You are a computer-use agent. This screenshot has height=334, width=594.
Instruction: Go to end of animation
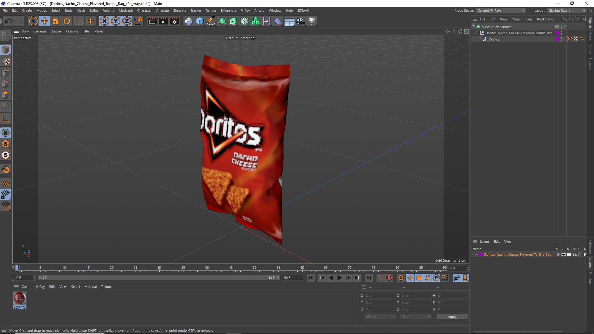click(368, 278)
